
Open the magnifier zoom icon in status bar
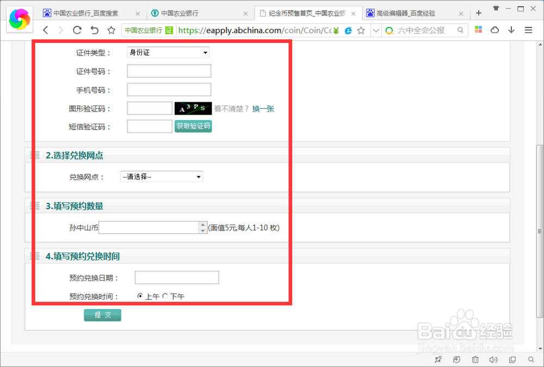click(x=531, y=359)
